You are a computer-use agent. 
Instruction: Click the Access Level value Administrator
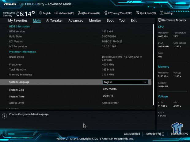(110, 103)
